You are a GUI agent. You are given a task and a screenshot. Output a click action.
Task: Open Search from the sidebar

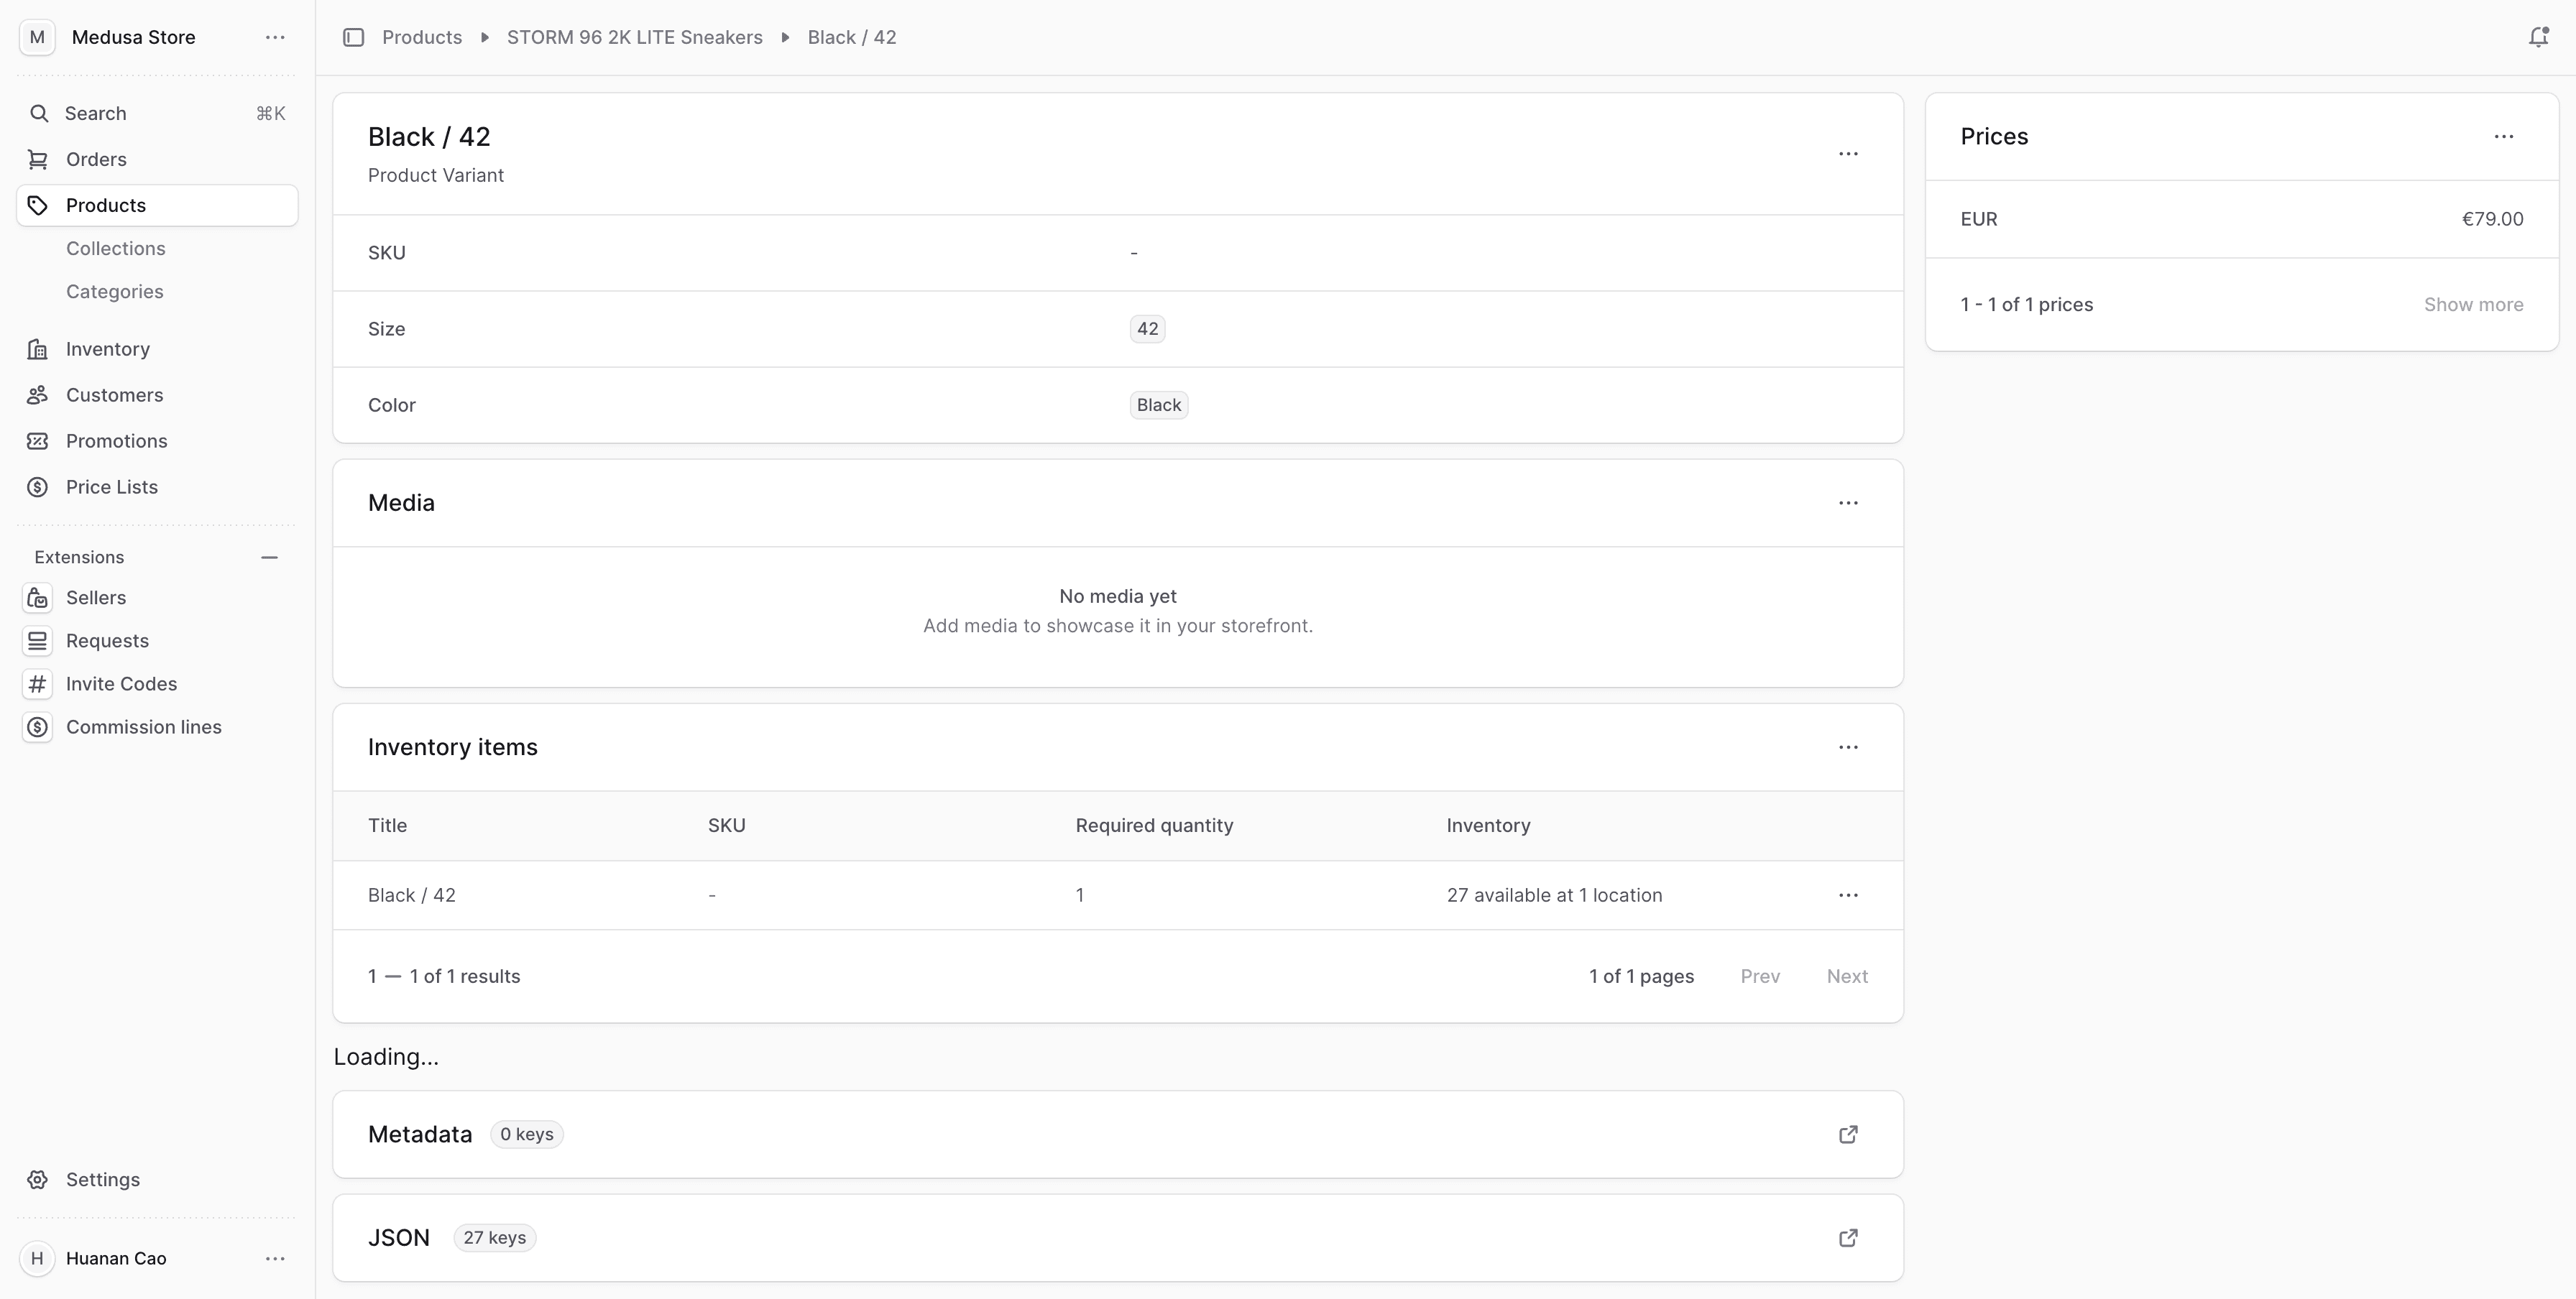pos(96,113)
